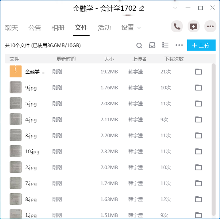This screenshot has width=220, height=219.
Task: Open the 金融学 zip archive file
Action: 35,72
